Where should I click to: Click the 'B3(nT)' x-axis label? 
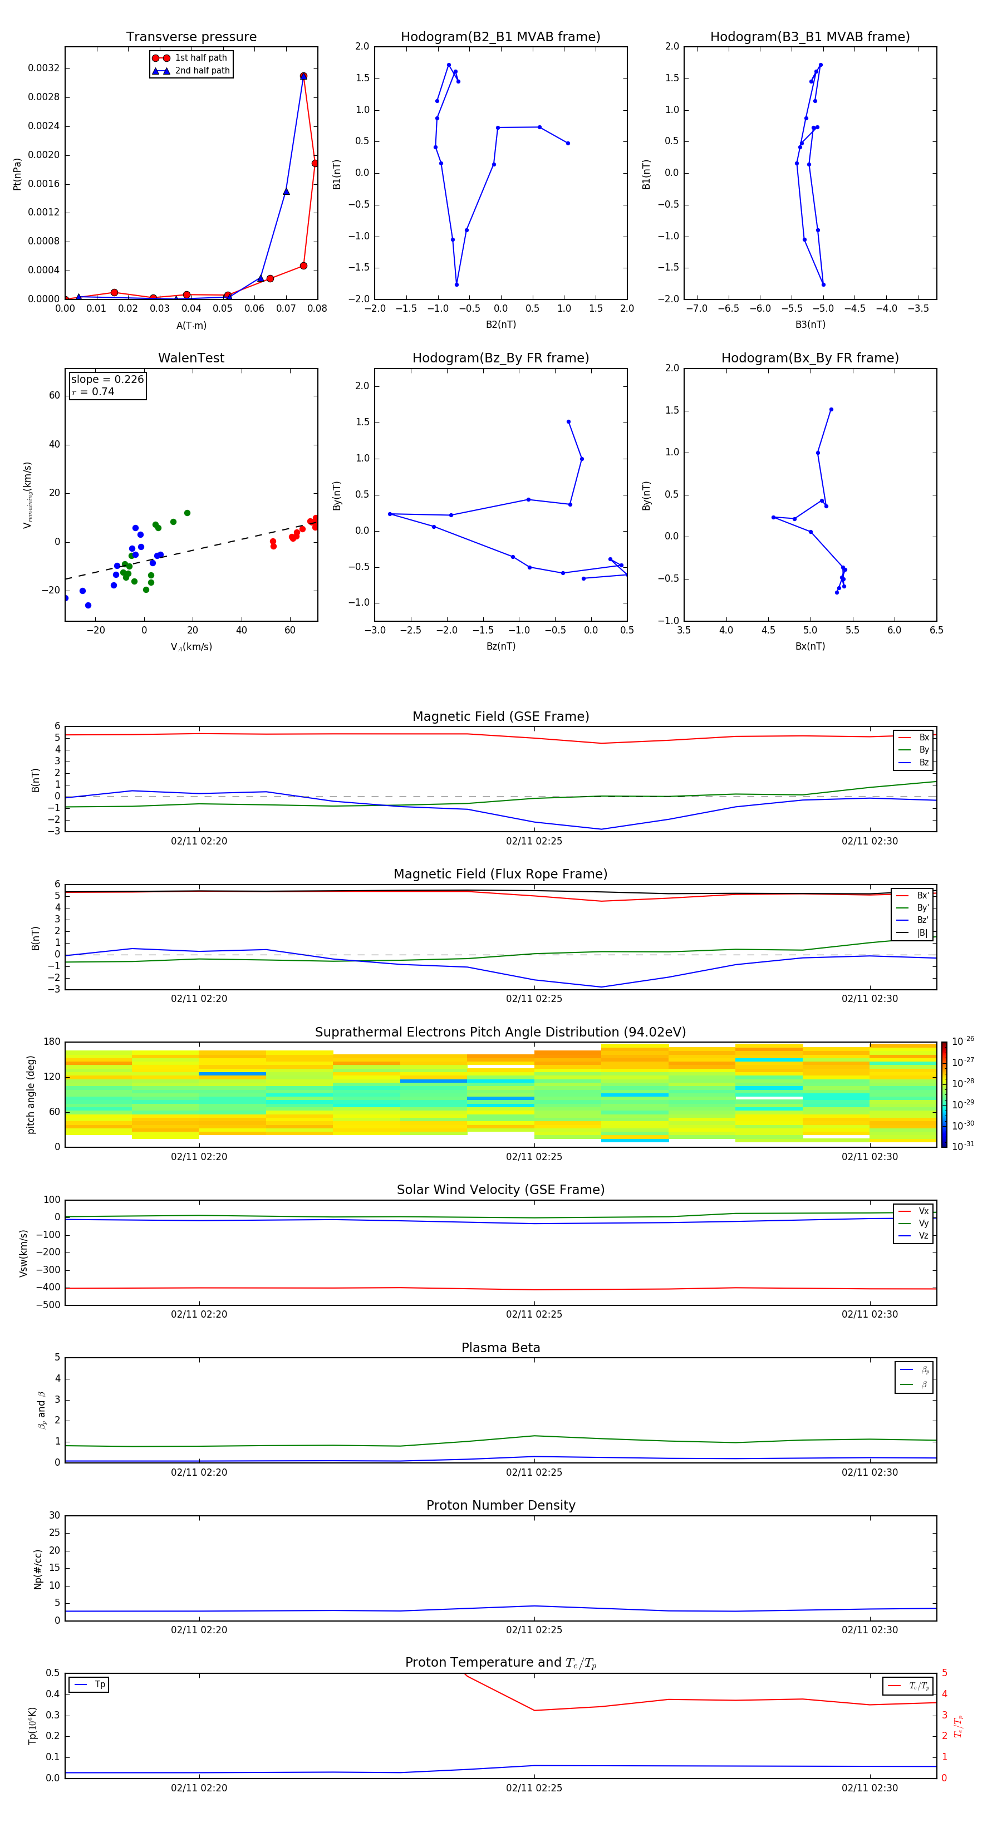click(x=810, y=325)
